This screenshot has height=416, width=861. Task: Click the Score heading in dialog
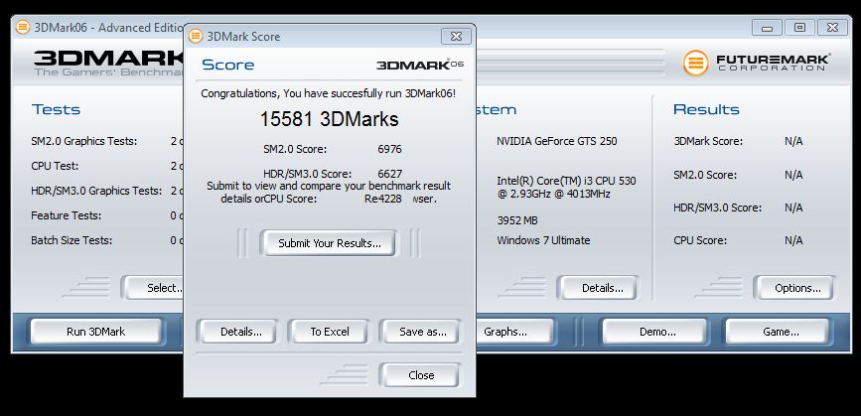pos(227,65)
